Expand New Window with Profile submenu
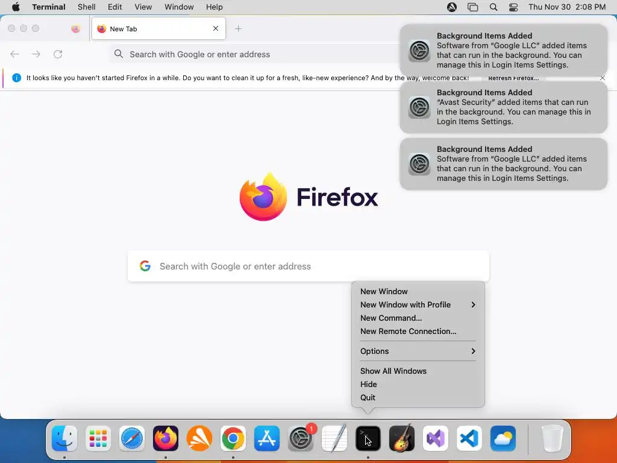The height and width of the screenshot is (463, 617). [x=473, y=304]
